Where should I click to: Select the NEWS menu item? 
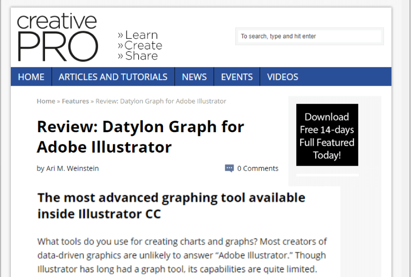tap(194, 77)
